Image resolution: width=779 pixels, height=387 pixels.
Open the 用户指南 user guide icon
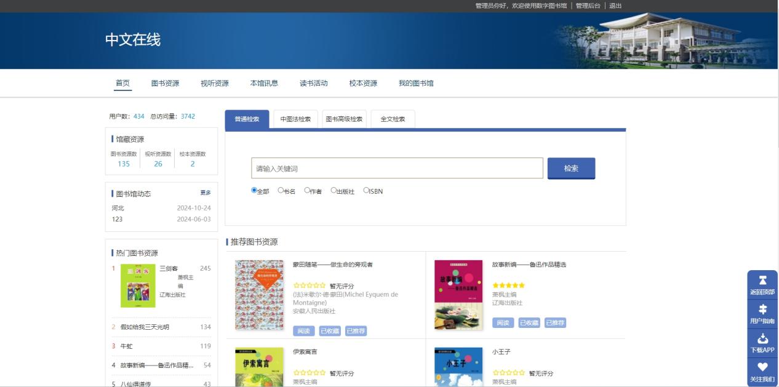click(x=762, y=309)
